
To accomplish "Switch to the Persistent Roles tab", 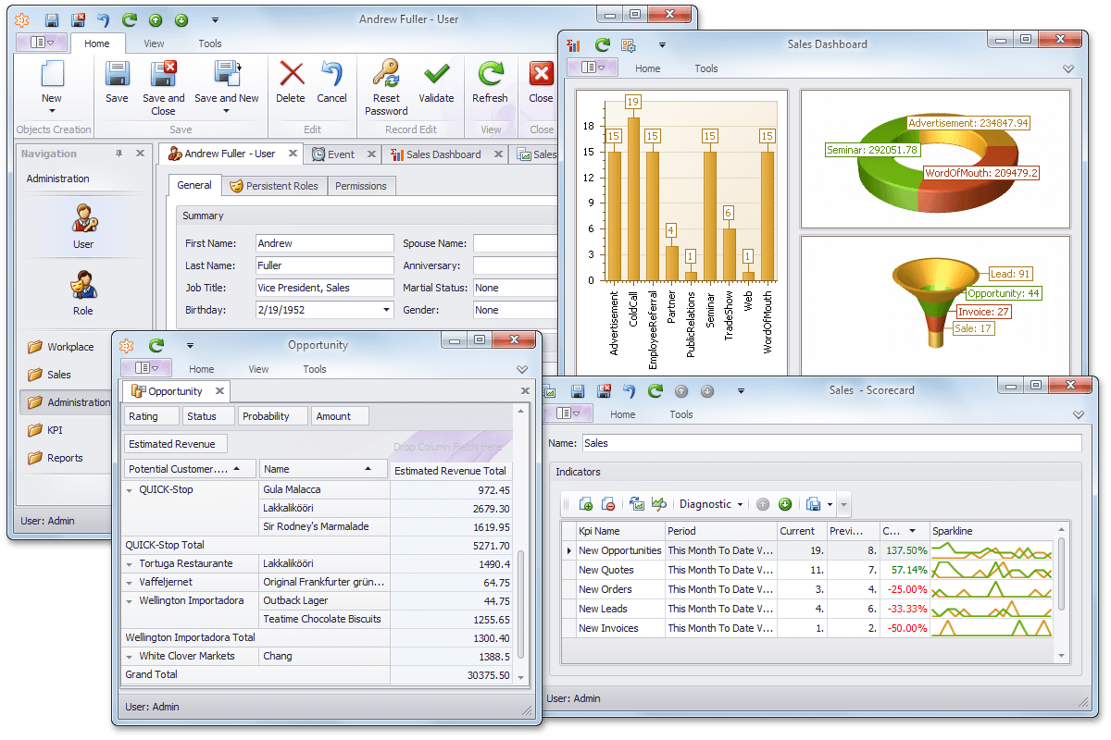I will coord(274,186).
